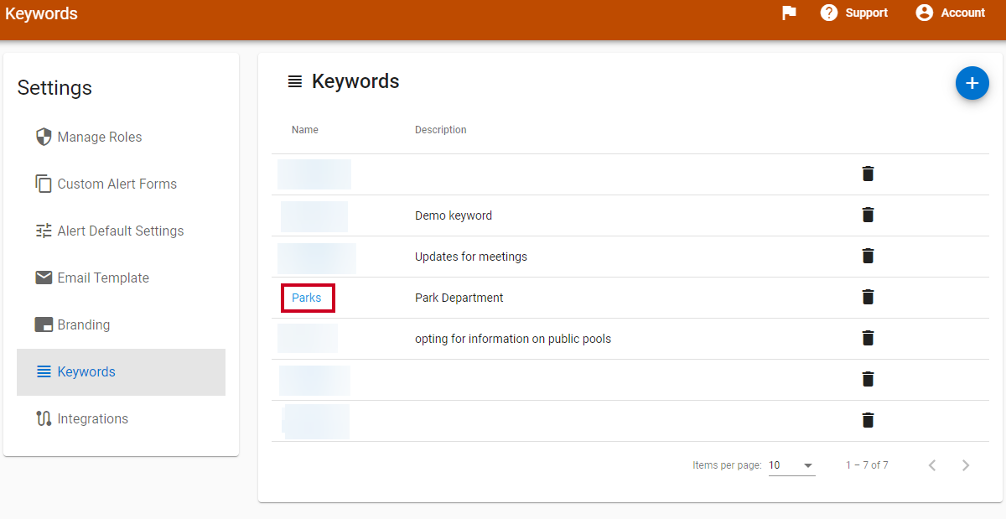Image resolution: width=1006 pixels, height=519 pixels.
Task: Delete the public pools keyword row
Action: tap(868, 338)
